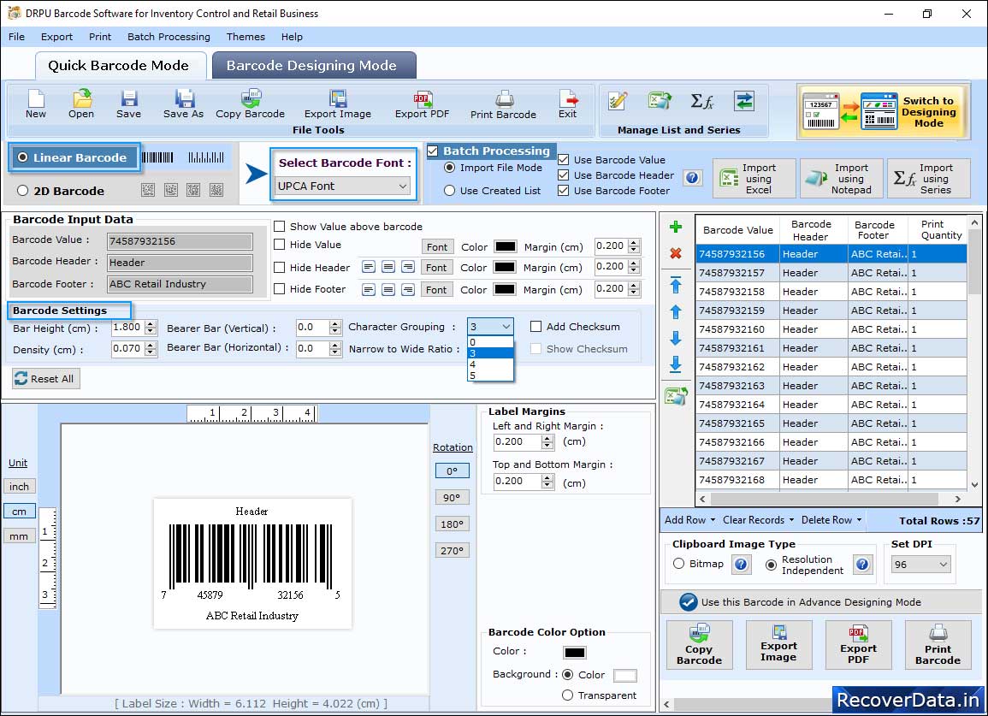The image size is (988, 716).
Task: Toggle Use Barcode Value checkbox
Action: coord(564,159)
